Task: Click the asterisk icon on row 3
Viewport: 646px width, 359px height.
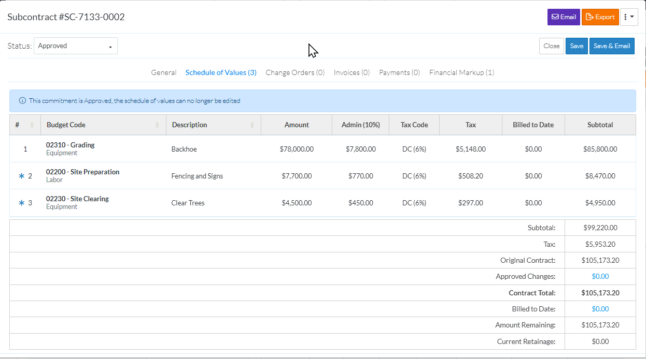Action: pos(22,203)
